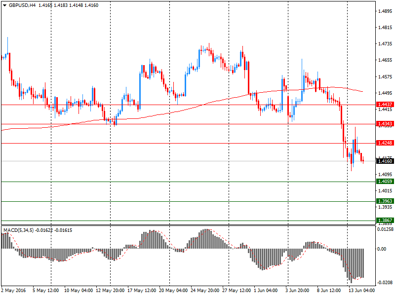This screenshot has height=296, width=395.
Task: Click the 8 Jun 12:00 time label
Action: click(x=329, y=290)
